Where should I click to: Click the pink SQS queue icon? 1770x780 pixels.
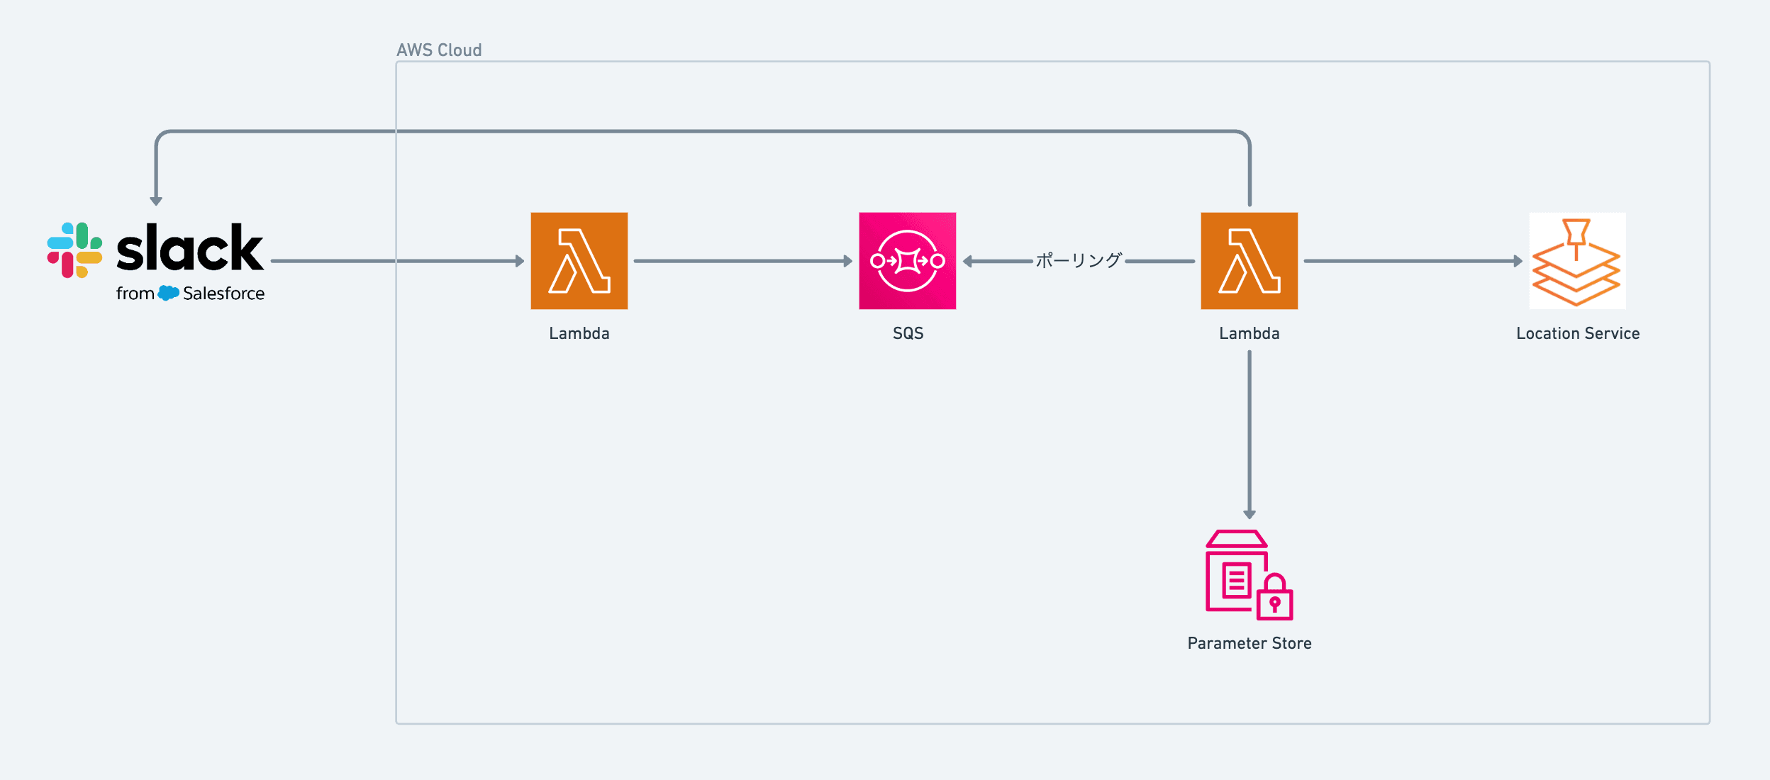tap(908, 261)
